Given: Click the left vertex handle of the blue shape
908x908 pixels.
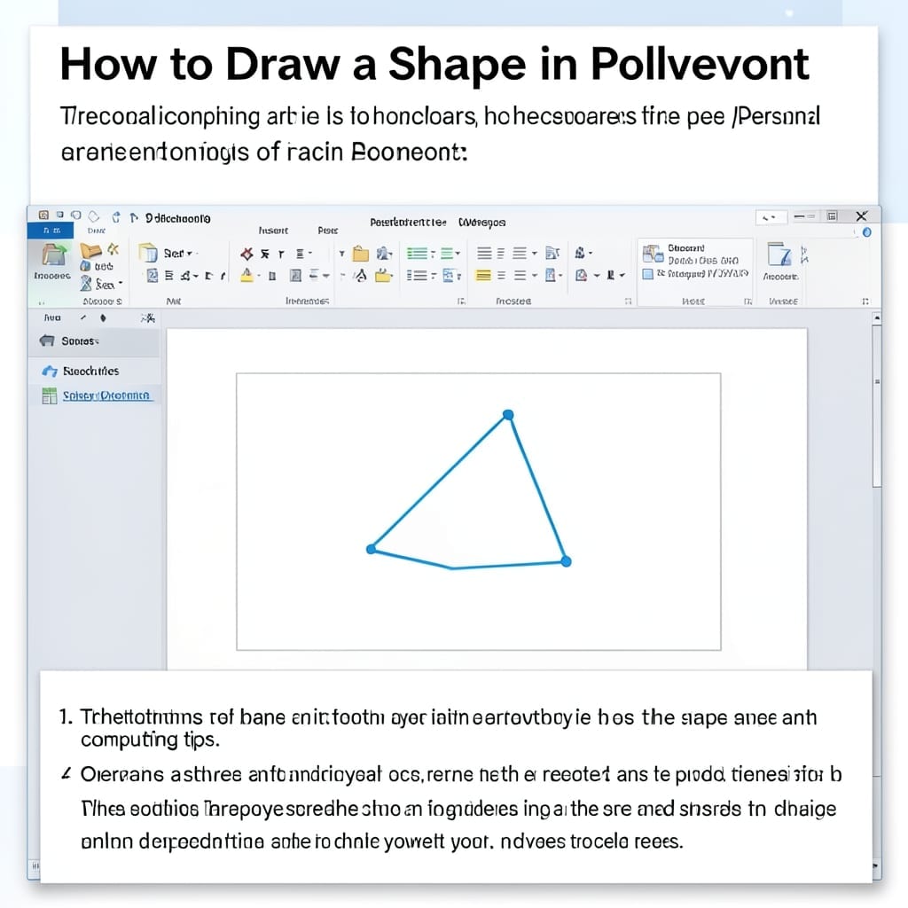Looking at the screenshot, I should pyautogui.click(x=372, y=549).
